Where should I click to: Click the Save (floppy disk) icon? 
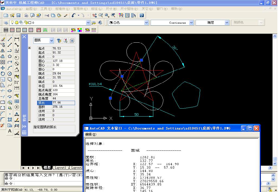(x=18, y=15)
